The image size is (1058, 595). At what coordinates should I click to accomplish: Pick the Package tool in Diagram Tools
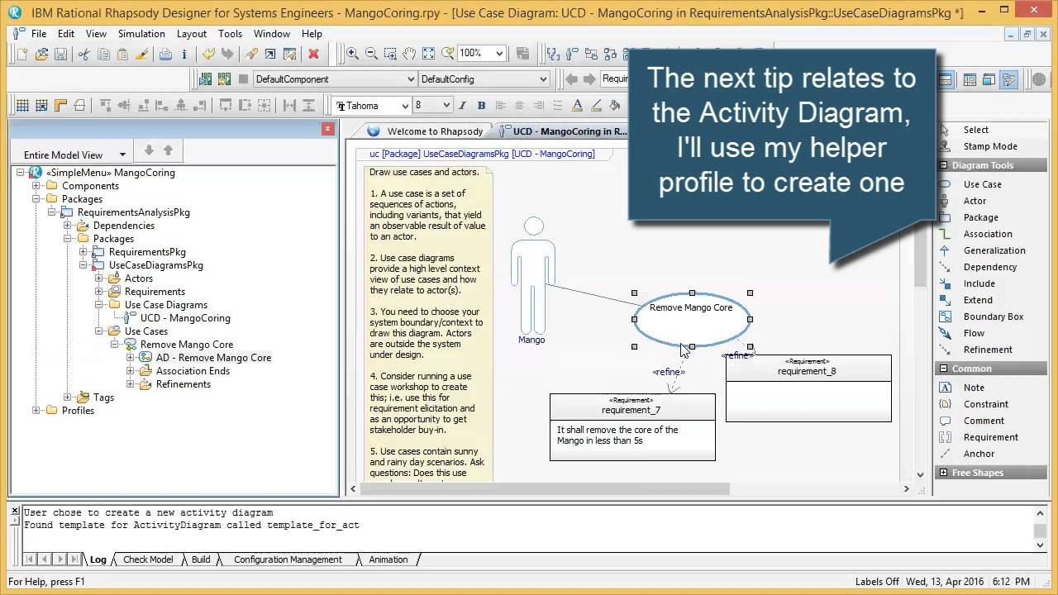[980, 217]
